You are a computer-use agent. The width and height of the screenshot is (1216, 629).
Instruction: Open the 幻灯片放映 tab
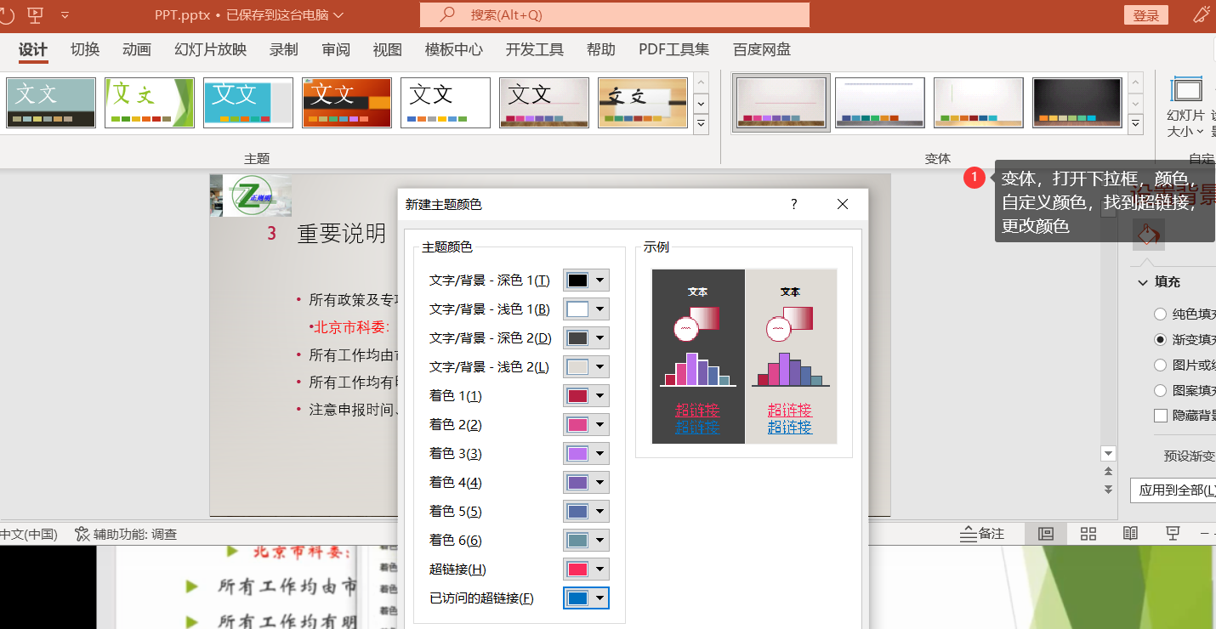[x=211, y=49]
